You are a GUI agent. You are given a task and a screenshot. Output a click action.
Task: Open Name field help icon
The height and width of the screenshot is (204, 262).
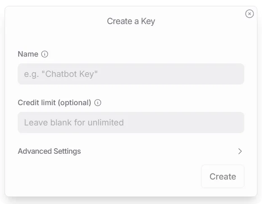click(x=45, y=54)
